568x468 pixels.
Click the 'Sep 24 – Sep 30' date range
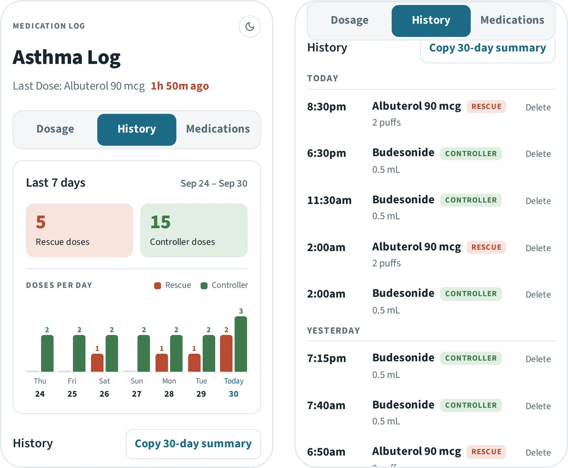tap(214, 184)
